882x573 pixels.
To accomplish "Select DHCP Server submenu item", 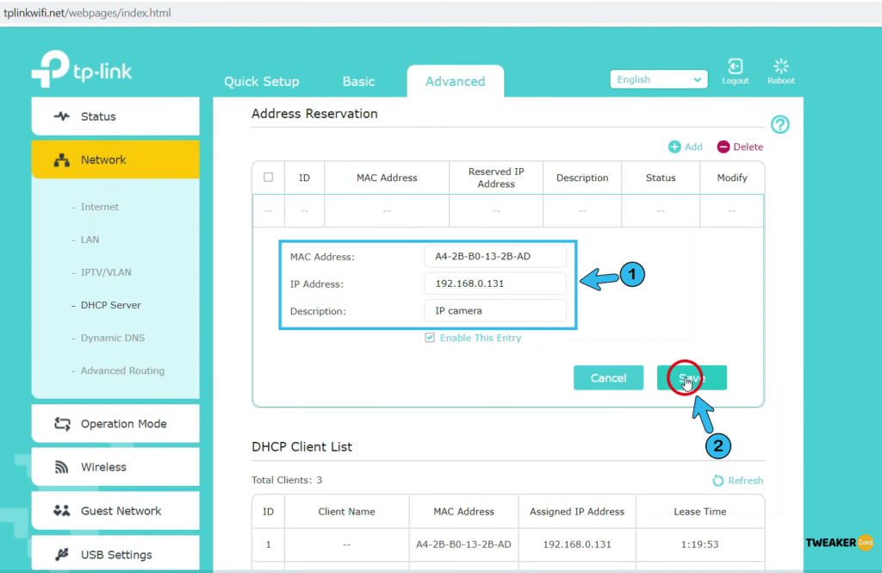I will tap(111, 305).
